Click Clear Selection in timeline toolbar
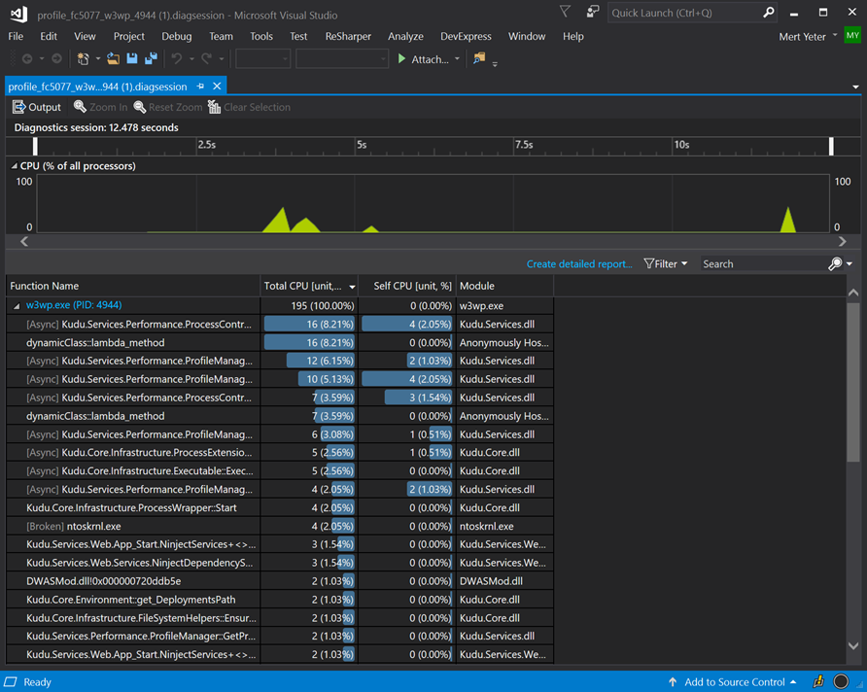This screenshot has width=867, height=692. (249, 107)
